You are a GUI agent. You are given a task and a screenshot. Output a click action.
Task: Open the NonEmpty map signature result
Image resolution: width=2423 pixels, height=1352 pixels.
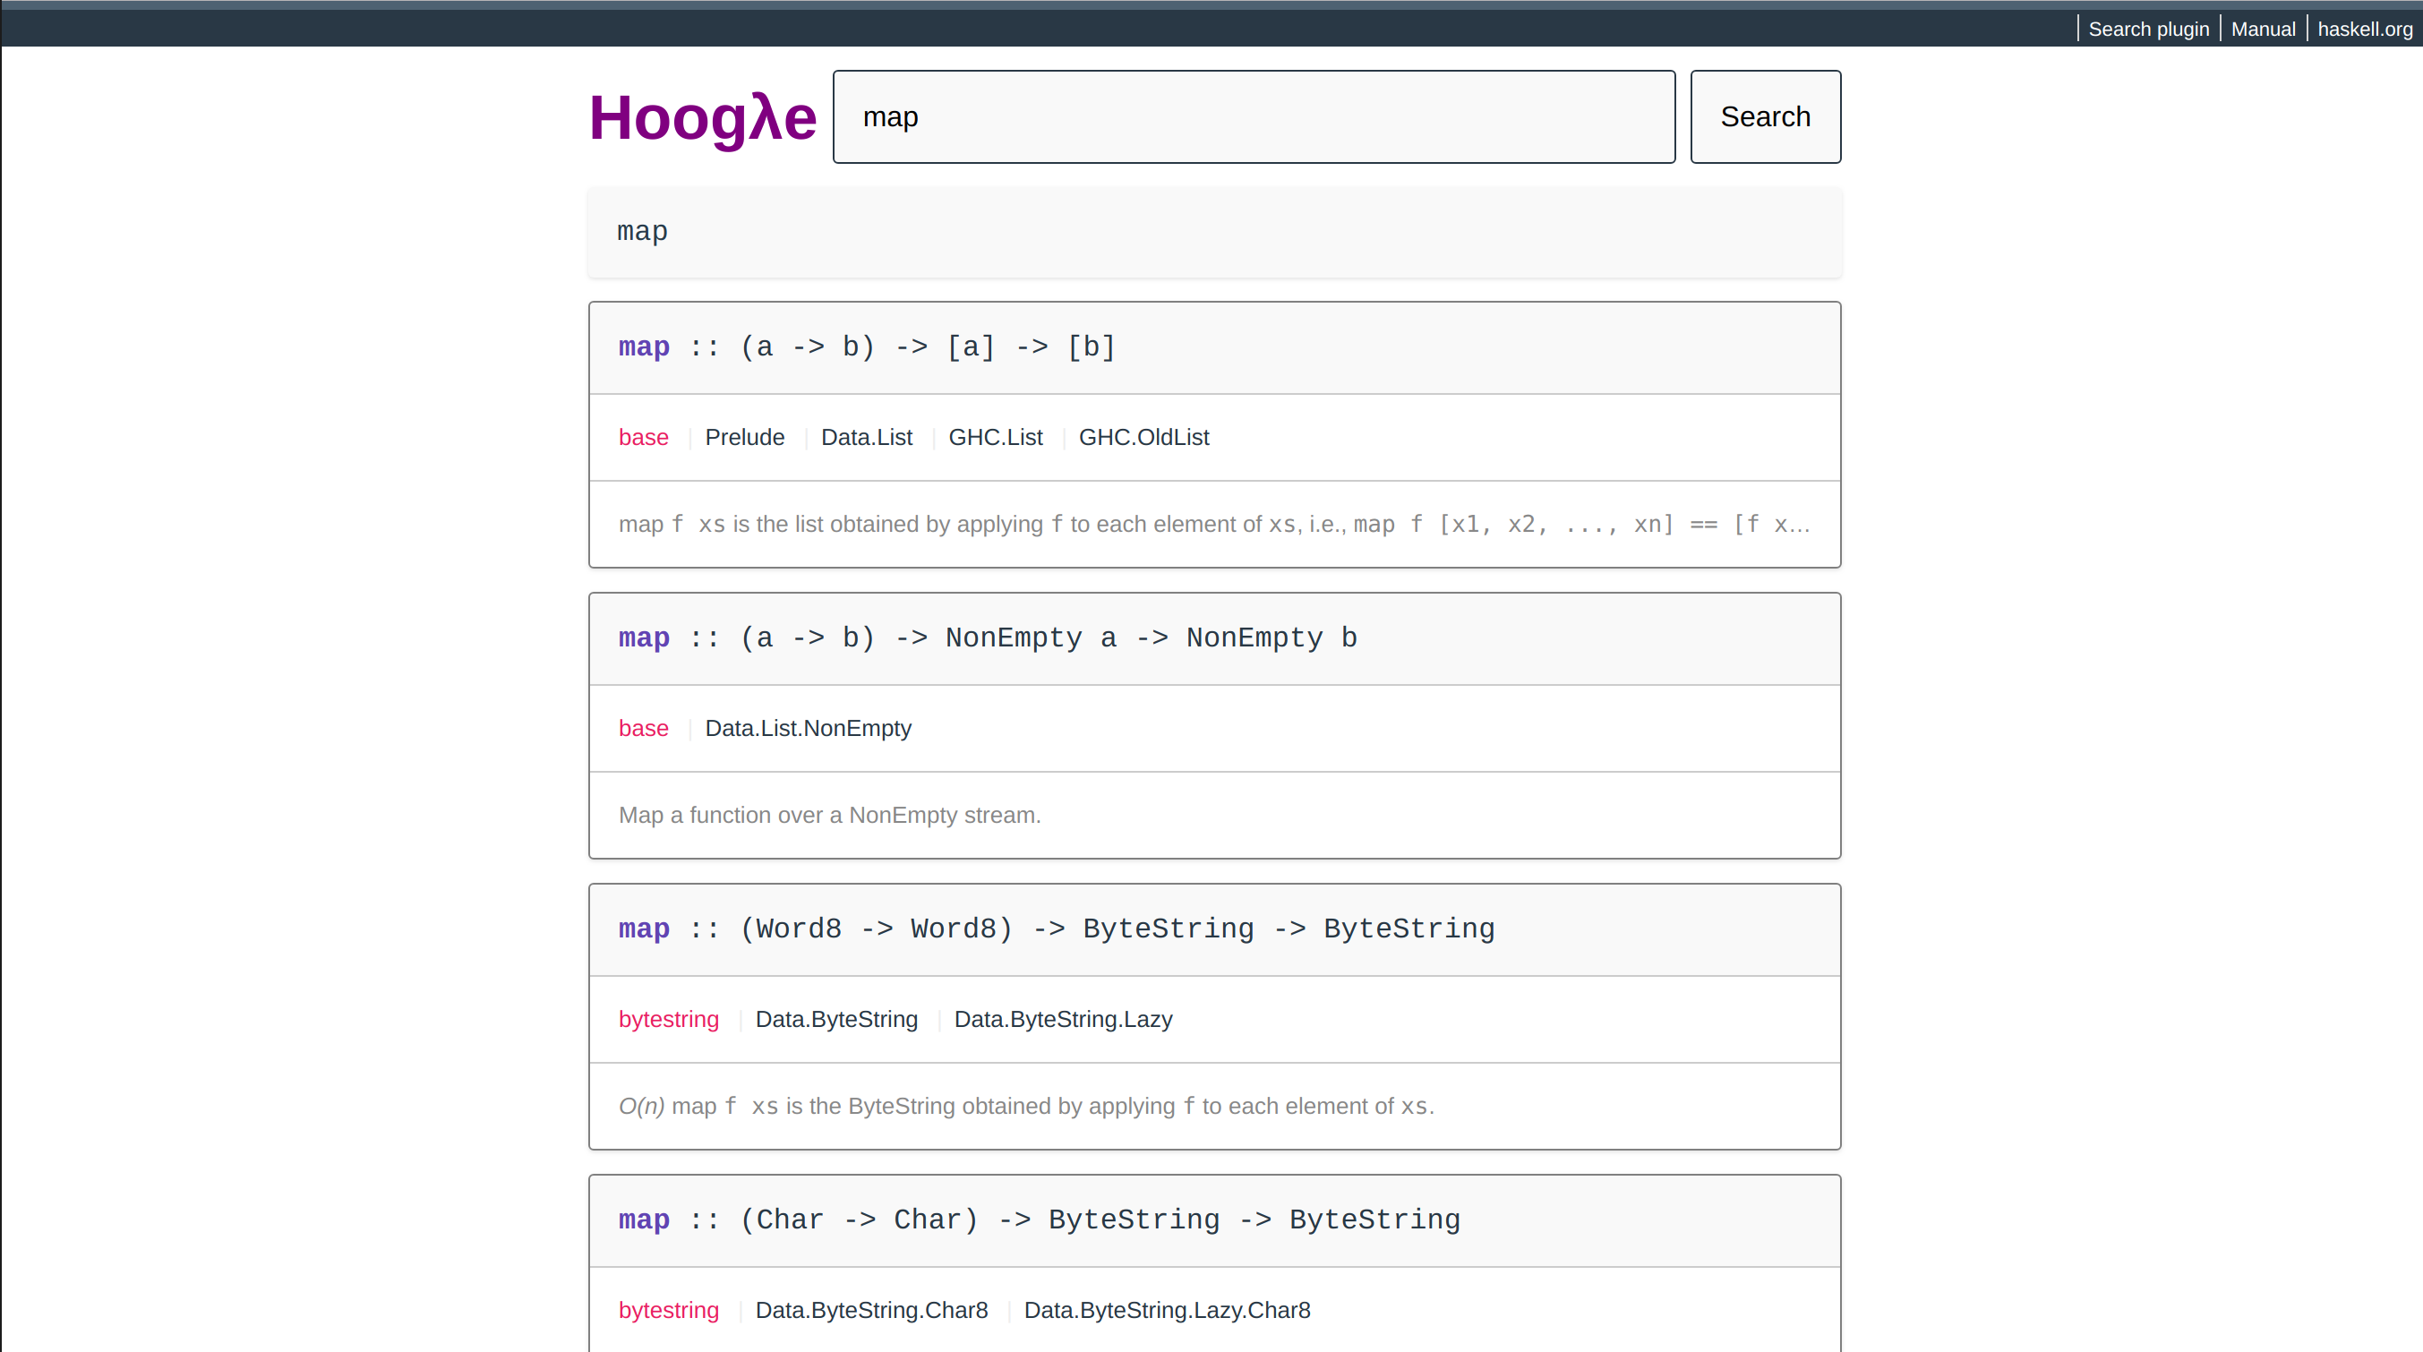(988, 637)
